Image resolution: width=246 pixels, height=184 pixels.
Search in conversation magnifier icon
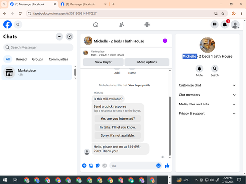pyautogui.click(x=215, y=69)
